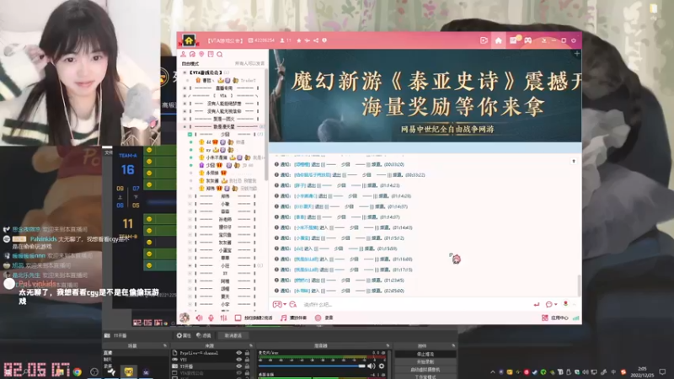Screen dimensions: 674x379
Task: Open OBS source 滤镜 filters
Action: tap(204, 335)
